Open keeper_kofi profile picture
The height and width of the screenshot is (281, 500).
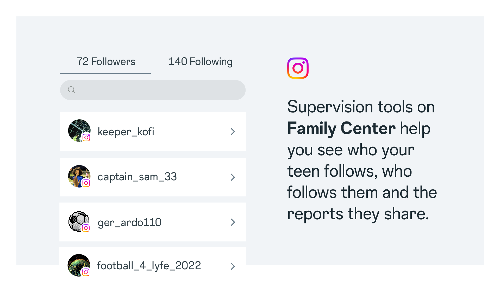tap(79, 131)
